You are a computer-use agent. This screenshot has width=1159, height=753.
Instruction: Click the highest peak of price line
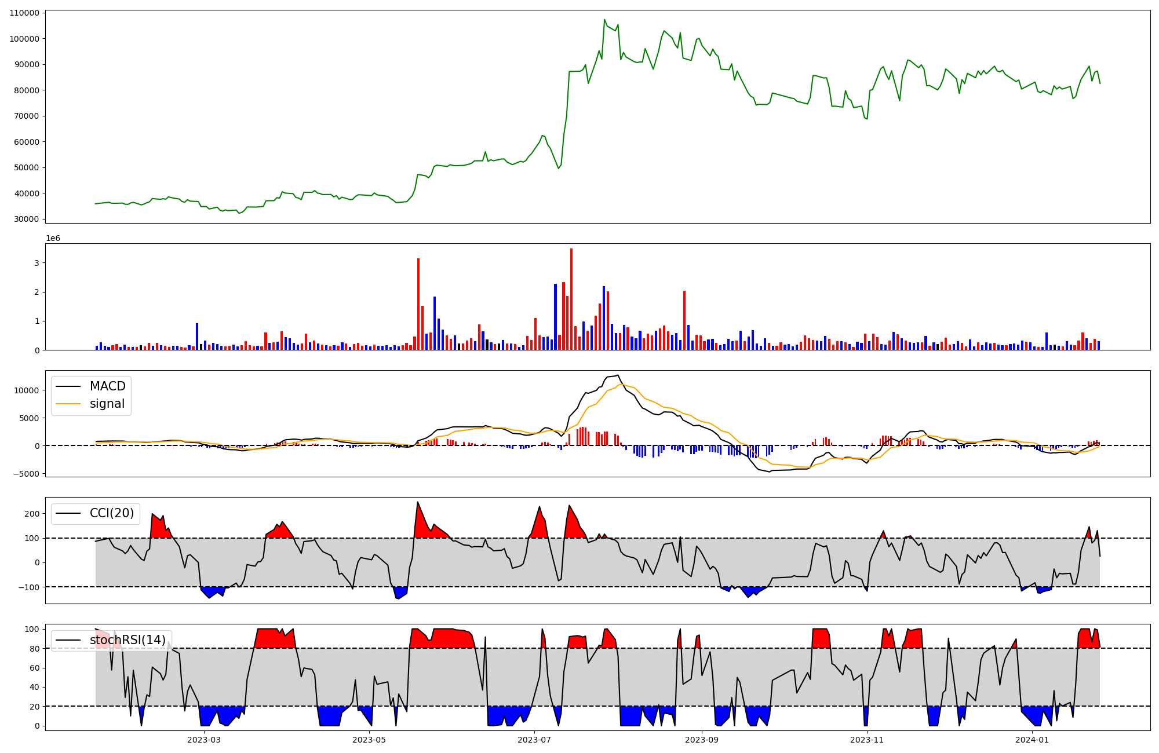point(604,20)
